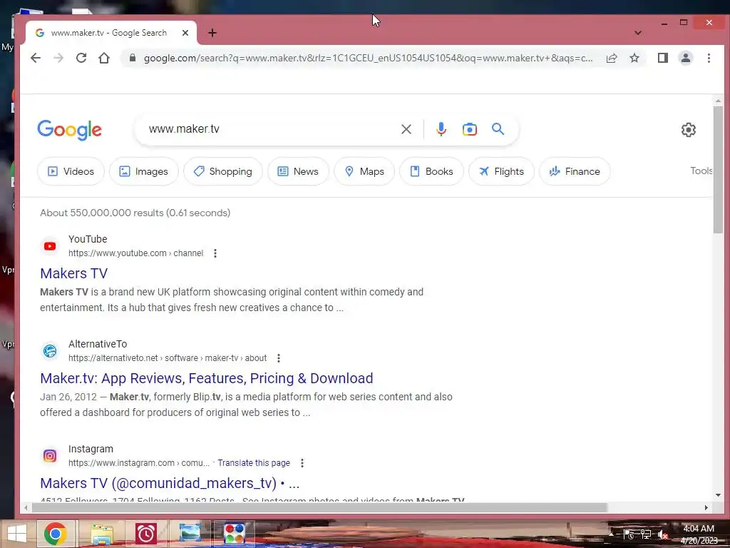Screen dimensions: 730x548
Task: Open the browser home page
Action: click(x=104, y=58)
